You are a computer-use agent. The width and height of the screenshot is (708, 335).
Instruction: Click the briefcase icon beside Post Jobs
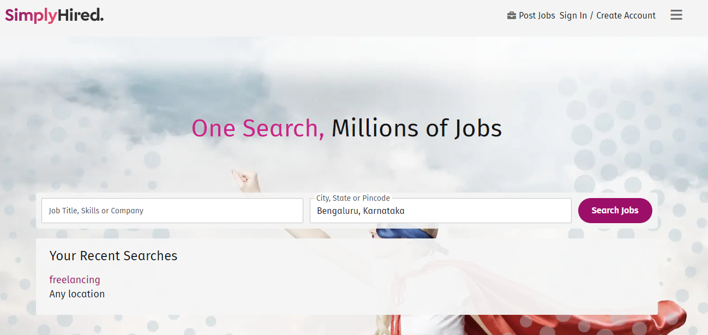pyautogui.click(x=512, y=15)
